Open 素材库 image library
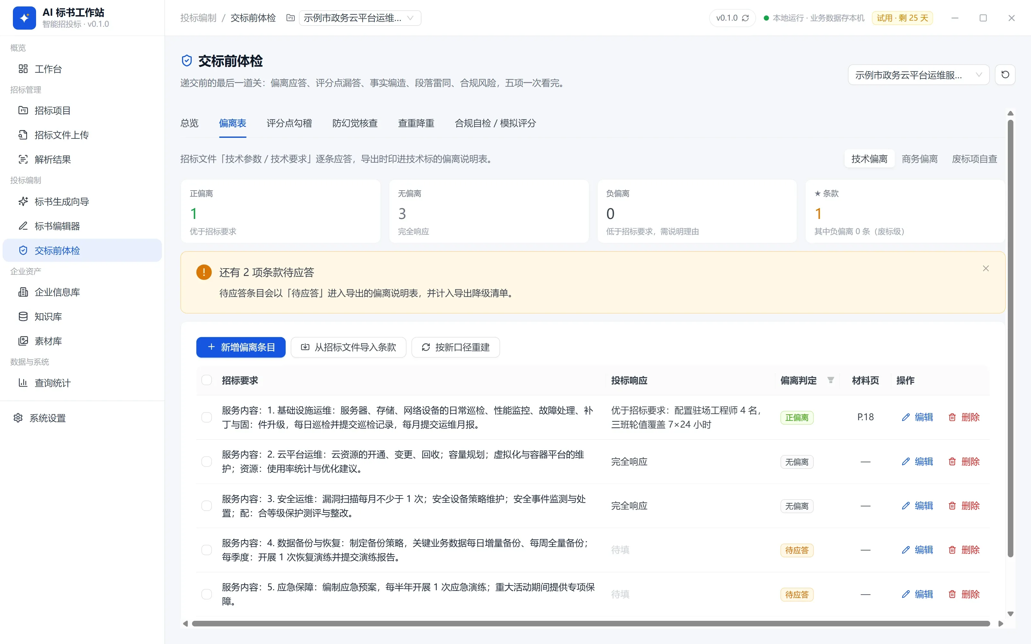 82,341
